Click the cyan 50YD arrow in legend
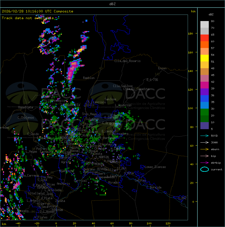This screenshot has height=227, width=225. (x=204, y=136)
